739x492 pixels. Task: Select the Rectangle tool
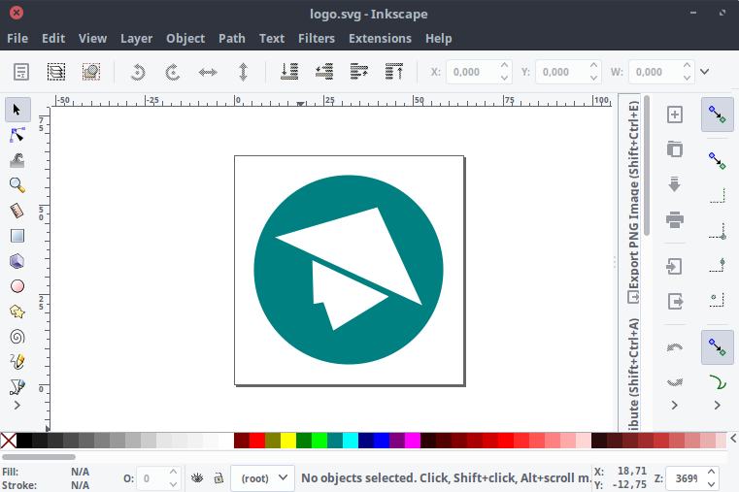tap(17, 236)
